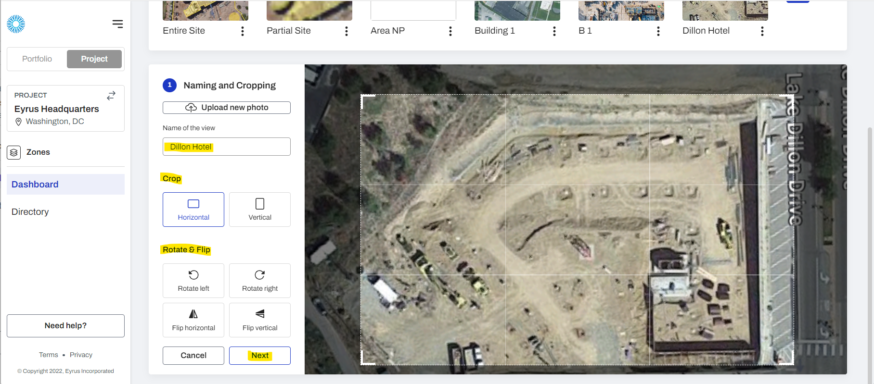The image size is (874, 384).
Task: Click the location pin icon by Washington, DC
Action: point(19,122)
